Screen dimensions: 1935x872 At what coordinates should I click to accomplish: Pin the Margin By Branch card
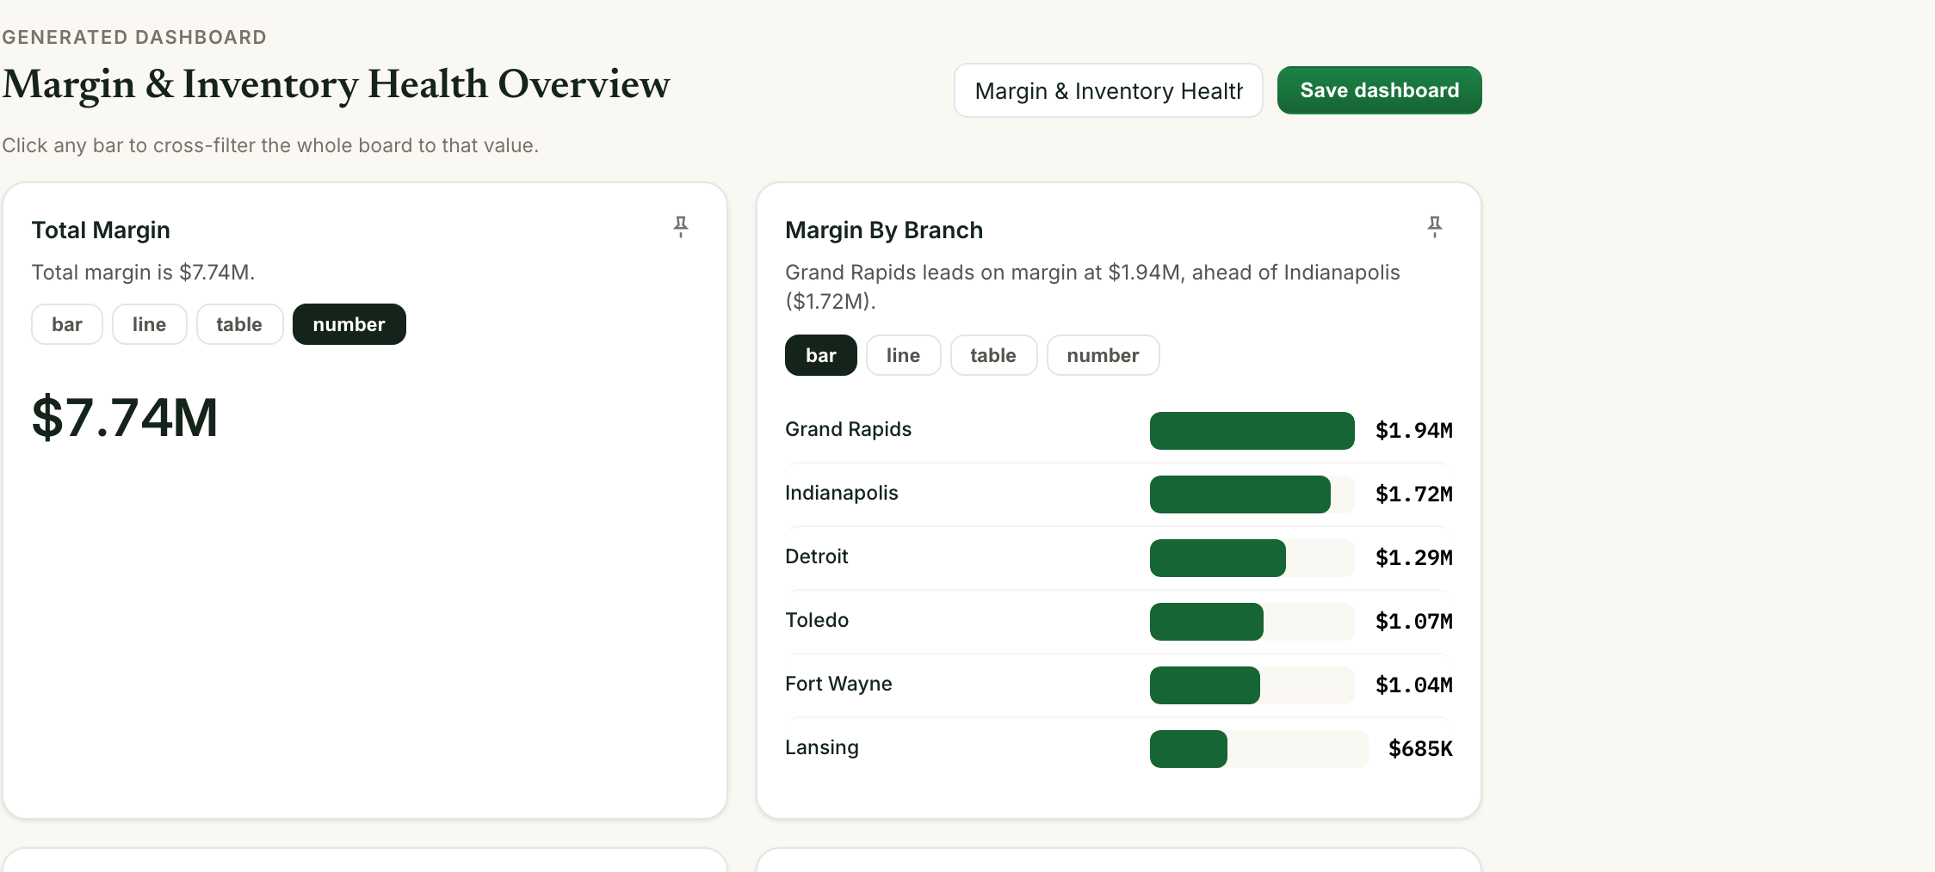[x=1435, y=227]
